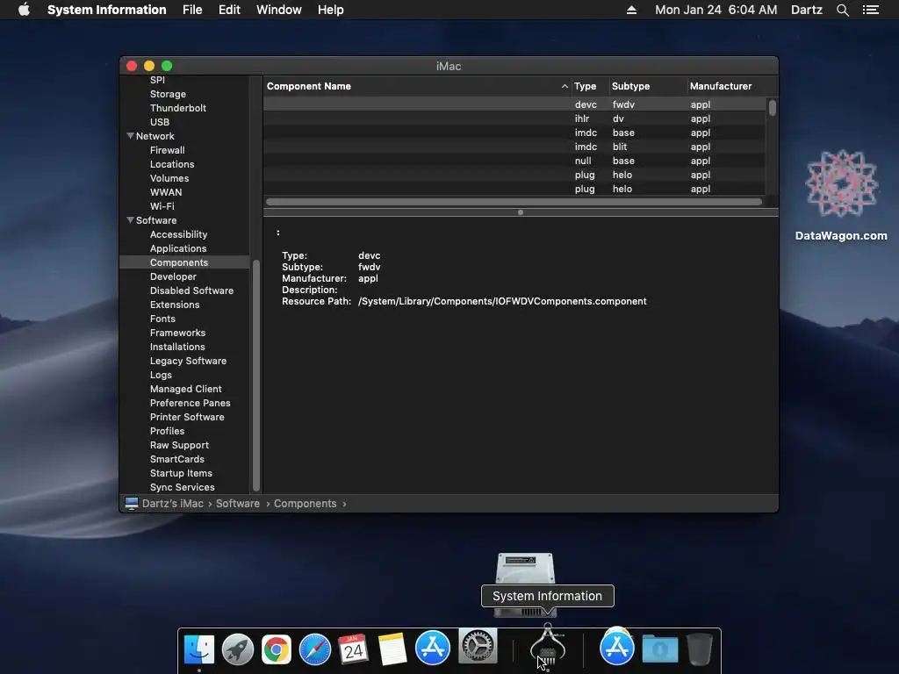The height and width of the screenshot is (674, 899).
Task: Open System Preferences gear in Dock
Action: tap(478, 646)
